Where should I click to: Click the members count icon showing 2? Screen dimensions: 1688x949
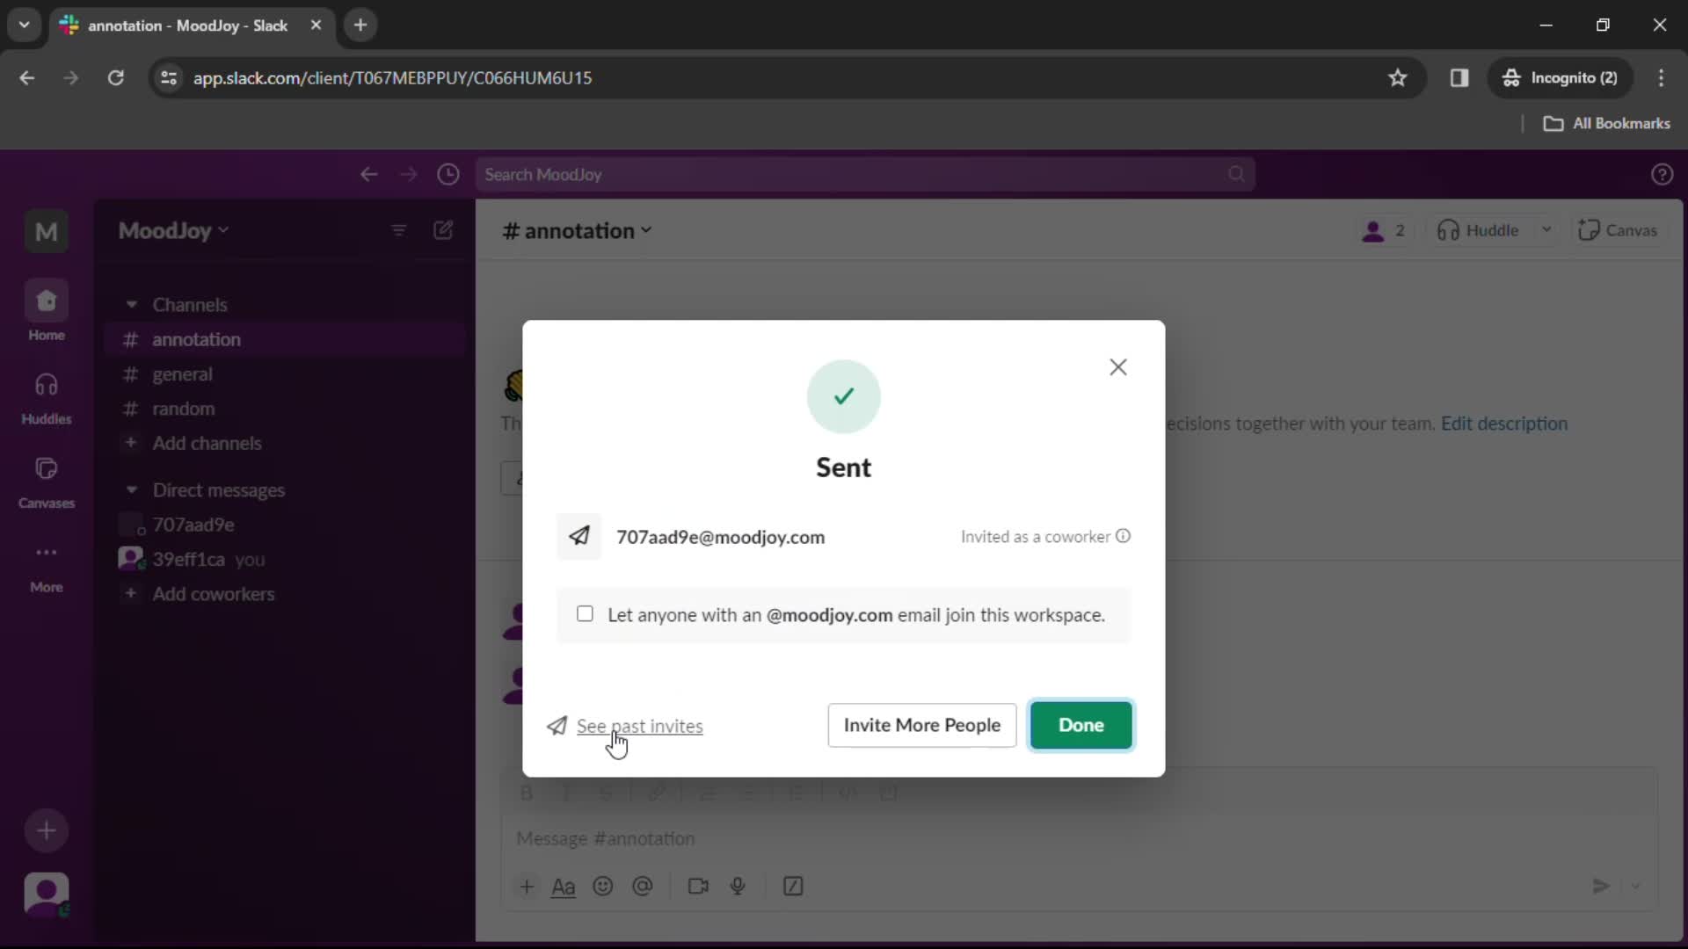[x=1386, y=230]
